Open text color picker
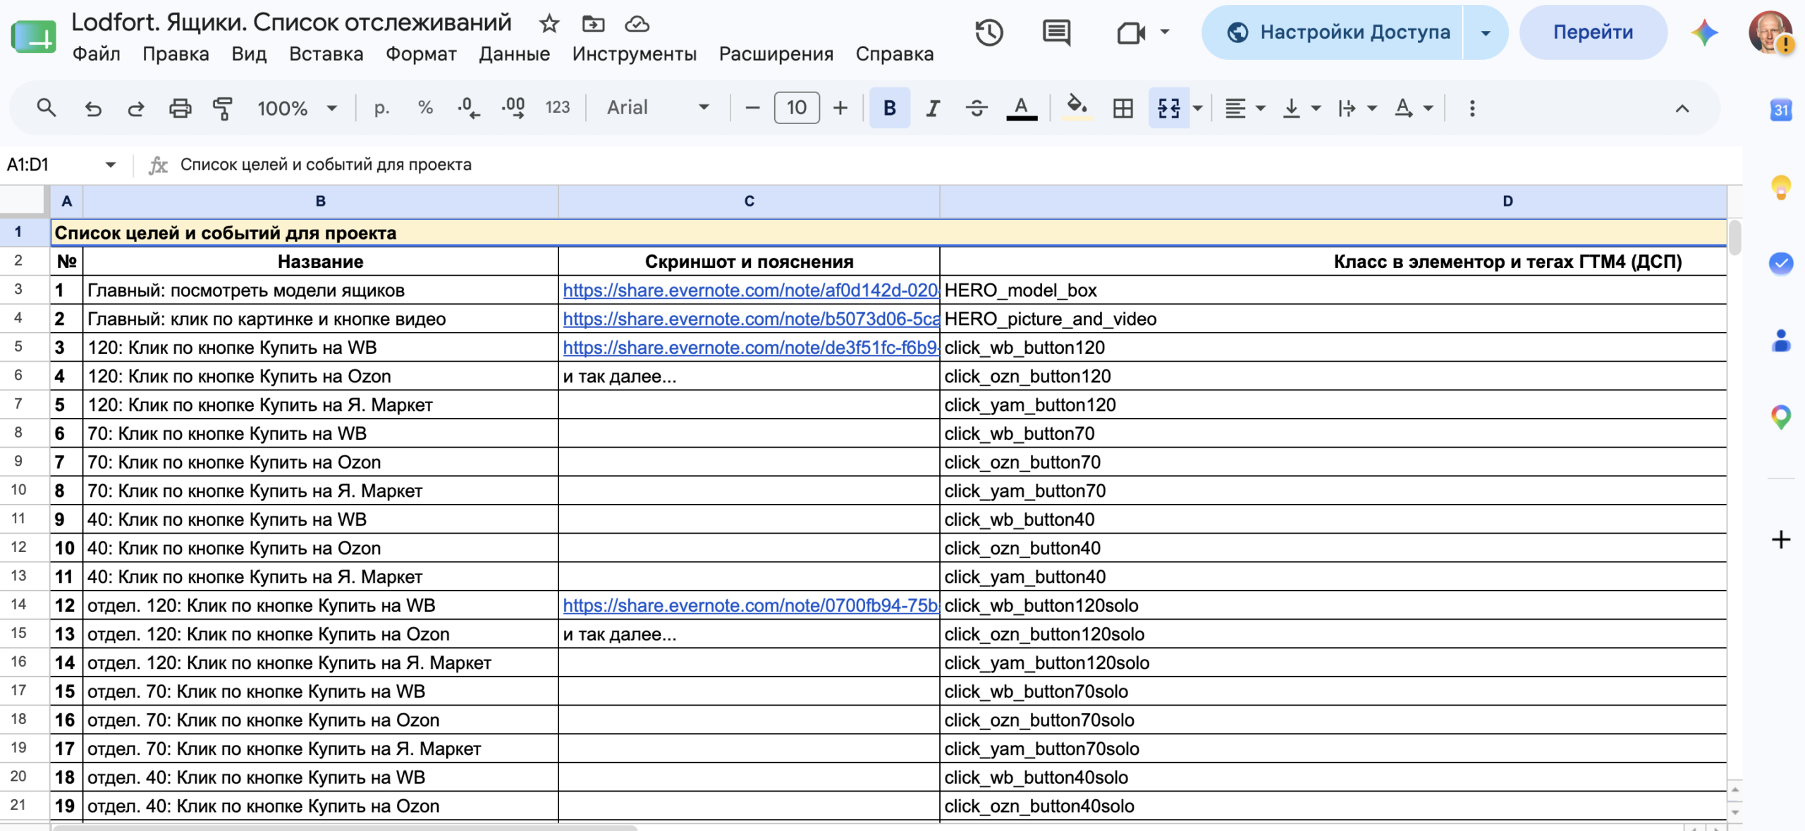Image resolution: width=1805 pixels, height=831 pixels. (x=1021, y=108)
